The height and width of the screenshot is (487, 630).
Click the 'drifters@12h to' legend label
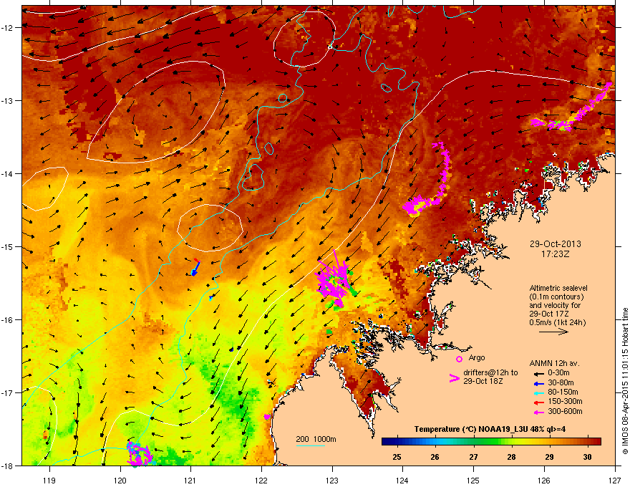[490, 373]
